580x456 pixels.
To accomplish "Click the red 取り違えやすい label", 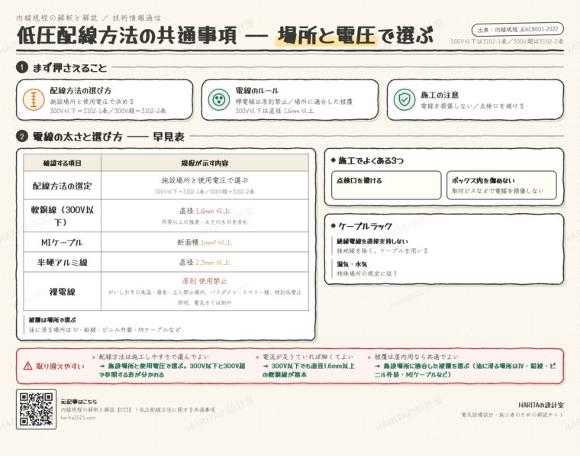I will click(60, 366).
